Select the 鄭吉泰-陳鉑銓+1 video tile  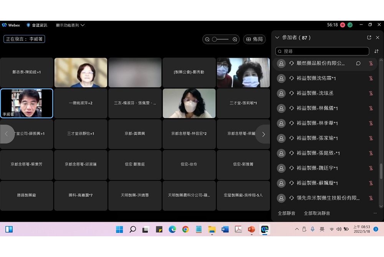pos(27,72)
